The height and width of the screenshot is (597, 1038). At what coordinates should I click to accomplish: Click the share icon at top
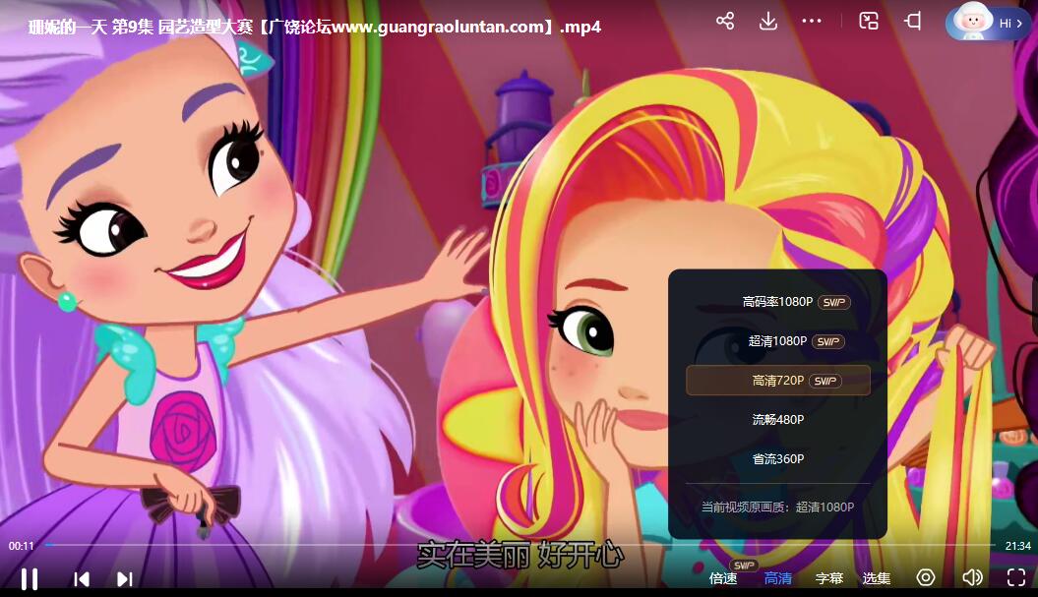(725, 22)
